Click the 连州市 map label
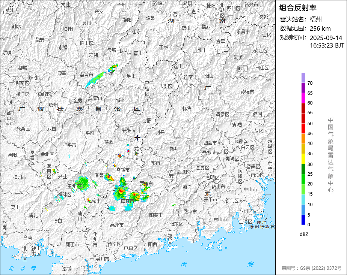The image size is (347, 275). [200, 50]
